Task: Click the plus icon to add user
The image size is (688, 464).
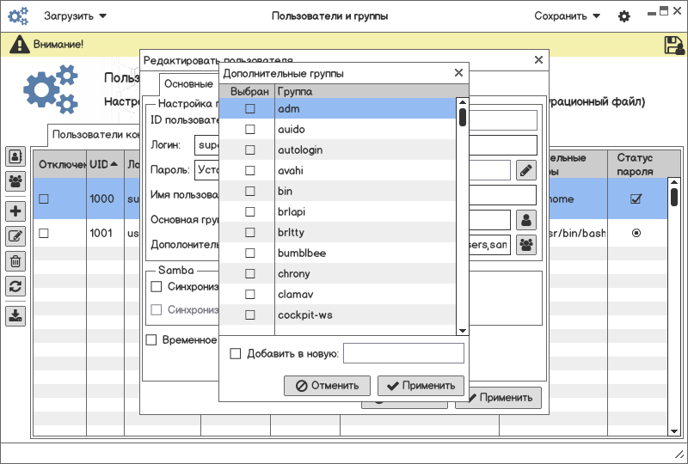Action: [15, 211]
